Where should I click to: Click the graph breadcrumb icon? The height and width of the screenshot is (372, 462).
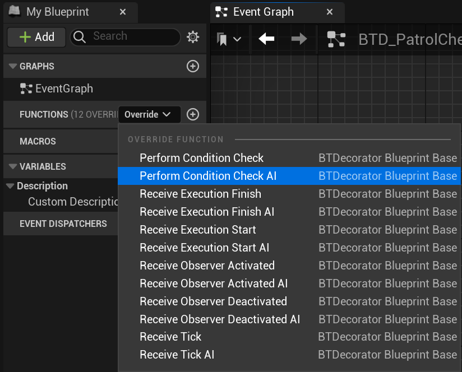tap(336, 39)
